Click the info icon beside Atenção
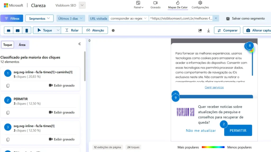Screen dimensions: 271x152 (113, 30)
